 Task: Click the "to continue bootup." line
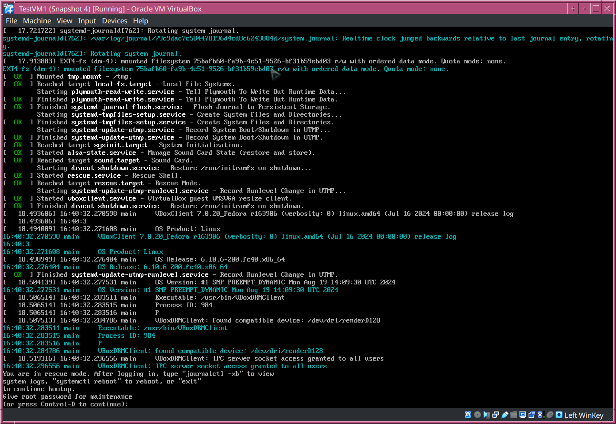coord(39,389)
